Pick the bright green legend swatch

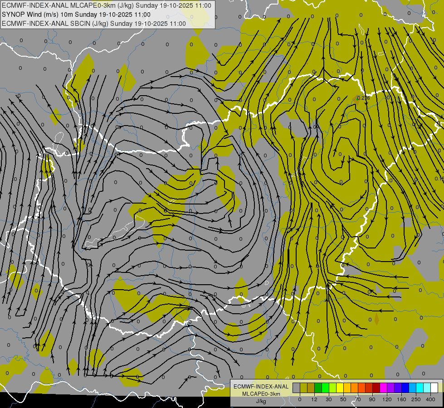325,388
